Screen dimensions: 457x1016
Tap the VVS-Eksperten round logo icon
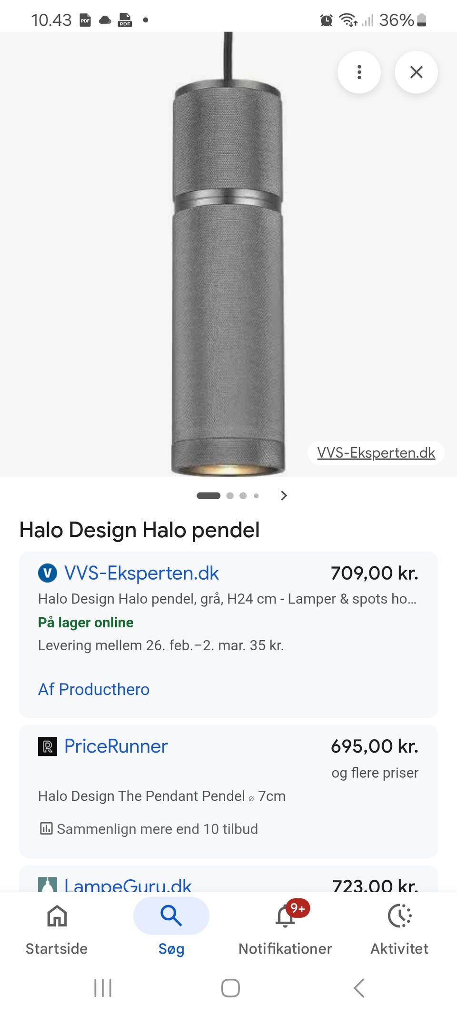tap(48, 573)
